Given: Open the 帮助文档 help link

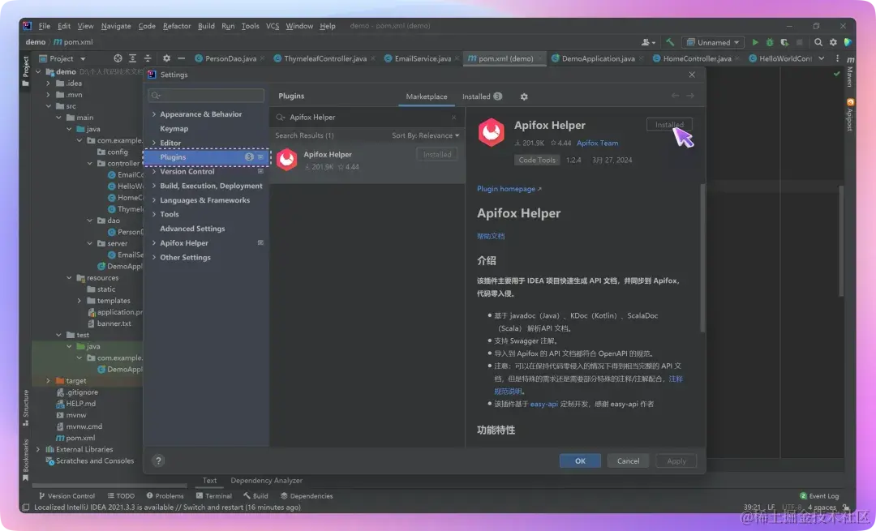Looking at the screenshot, I should (491, 236).
